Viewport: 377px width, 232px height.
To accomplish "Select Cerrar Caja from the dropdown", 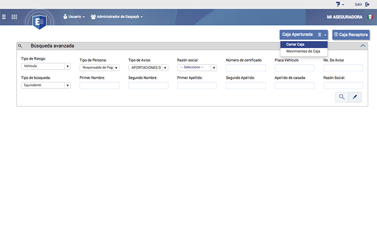I will point(304,44).
